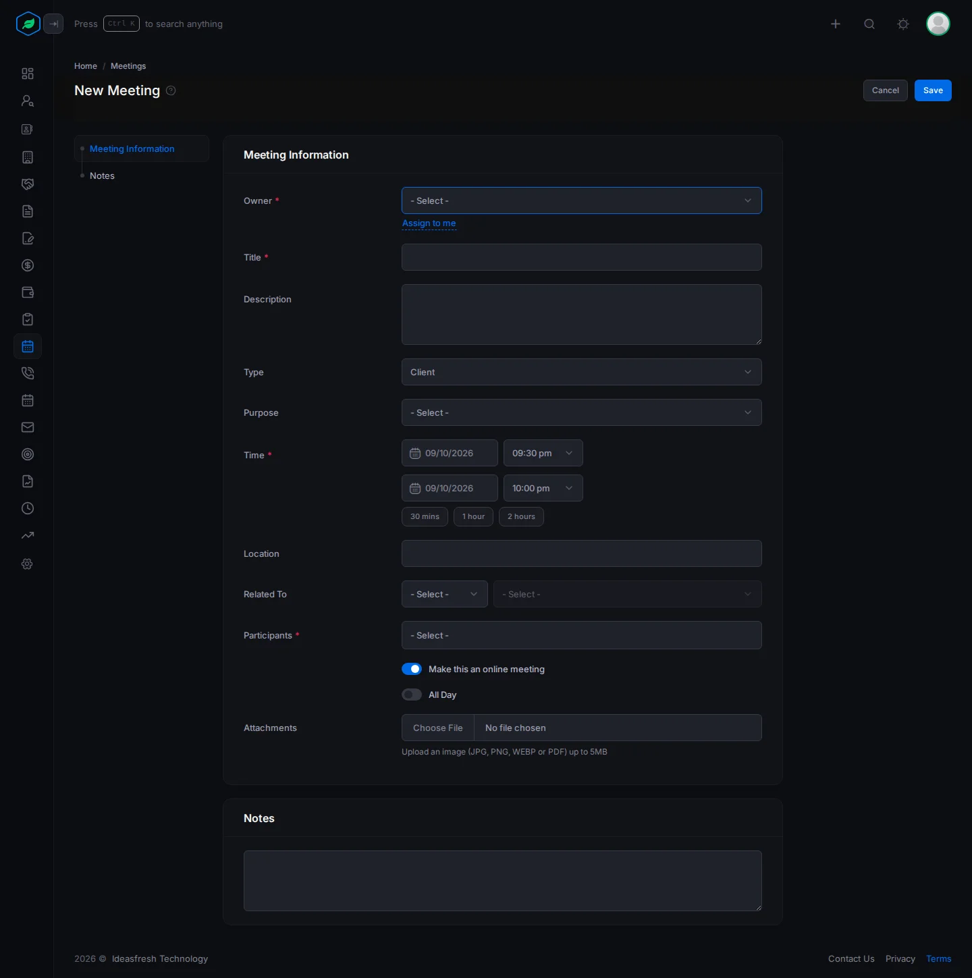
Task: Jump to Notes section in side nav
Action: 102,175
